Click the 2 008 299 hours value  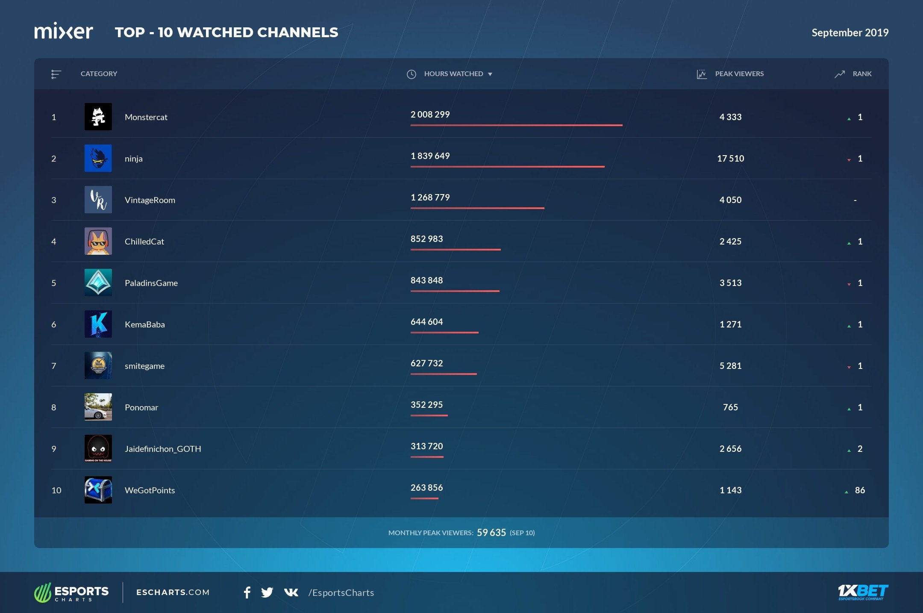pos(430,115)
